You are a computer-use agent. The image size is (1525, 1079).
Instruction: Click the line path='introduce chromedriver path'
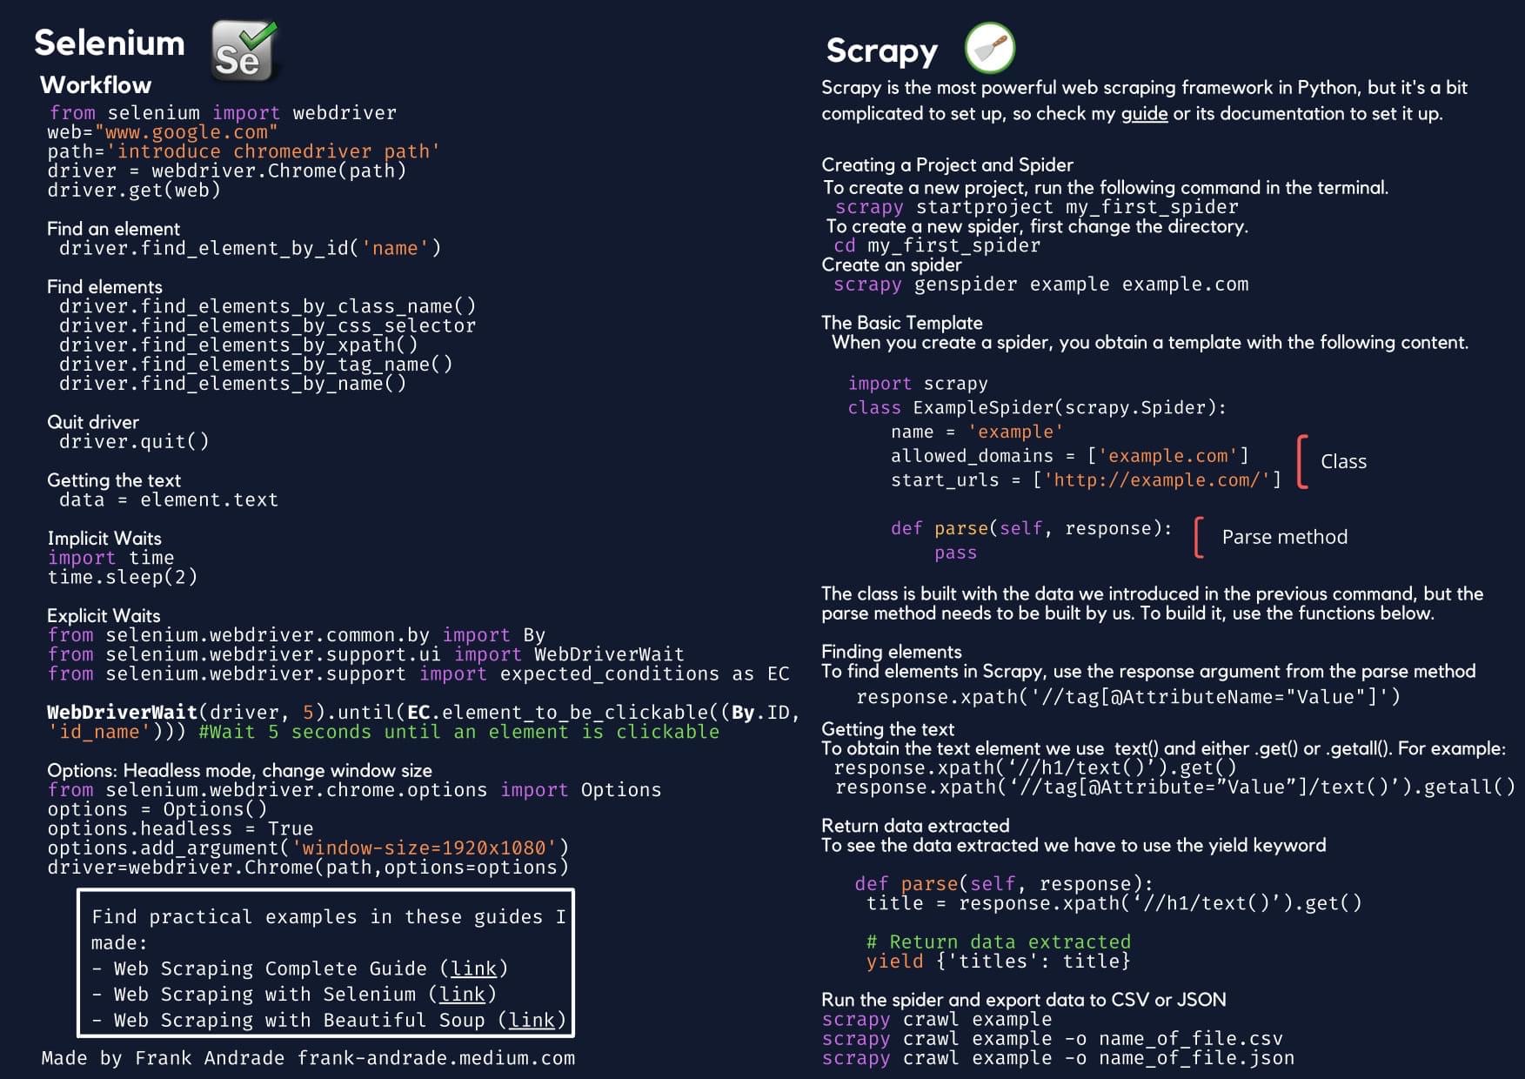click(244, 151)
